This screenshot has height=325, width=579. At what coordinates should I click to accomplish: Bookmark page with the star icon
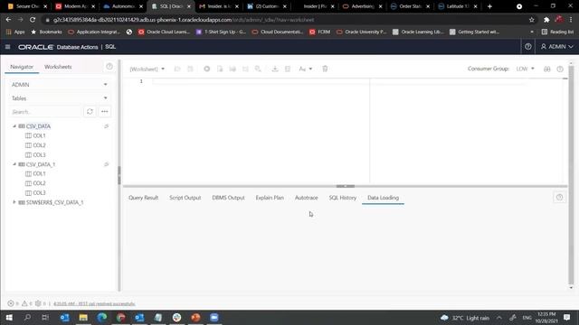click(x=532, y=20)
